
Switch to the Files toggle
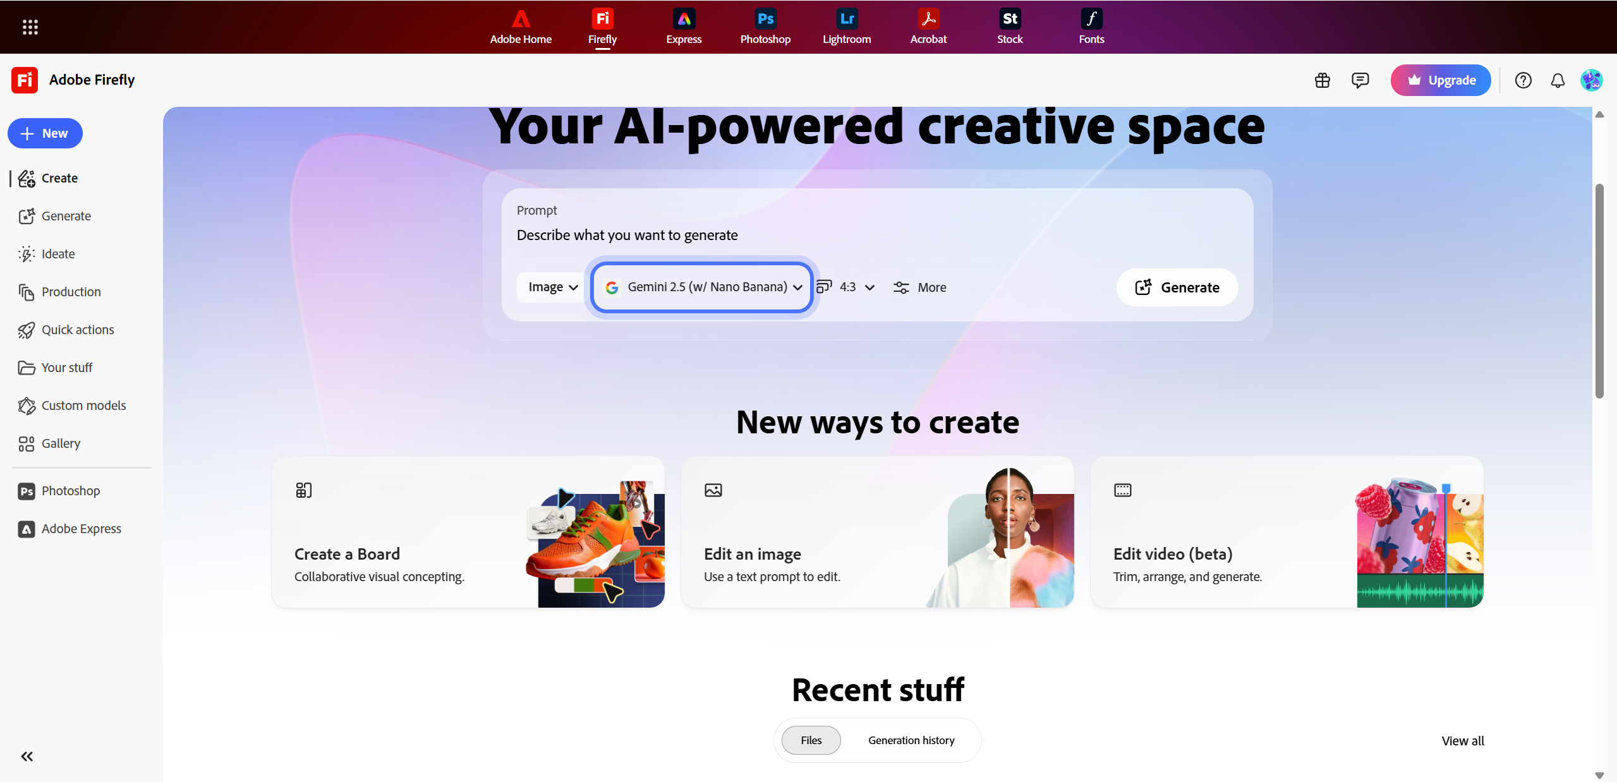(811, 740)
